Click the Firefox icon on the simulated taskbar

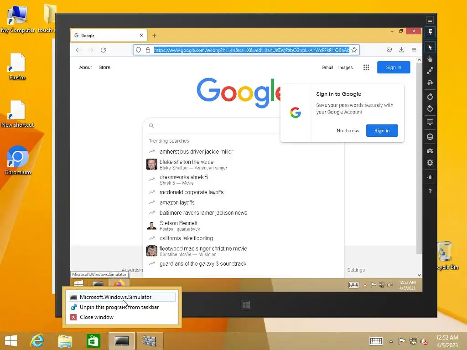point(119,283)
